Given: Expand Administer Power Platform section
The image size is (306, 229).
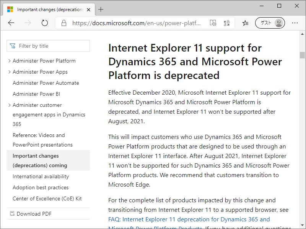Looking at the screenshot, I should (x=9, y=61).
